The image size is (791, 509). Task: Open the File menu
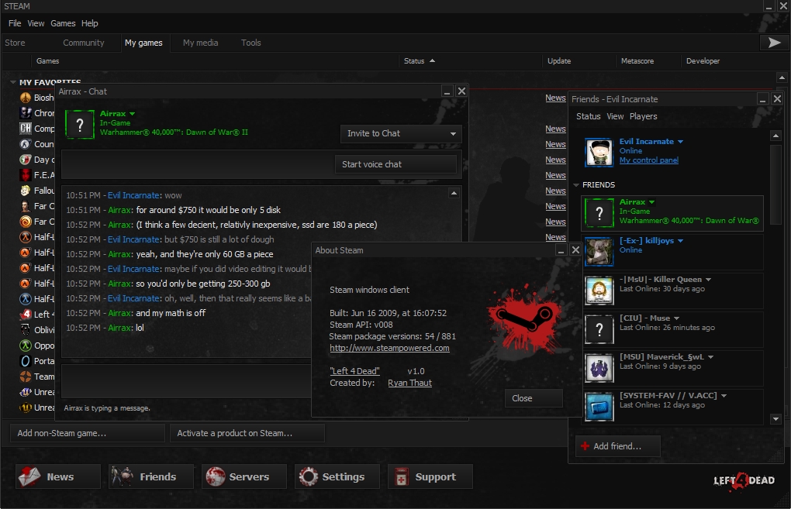tap(15, 23)
